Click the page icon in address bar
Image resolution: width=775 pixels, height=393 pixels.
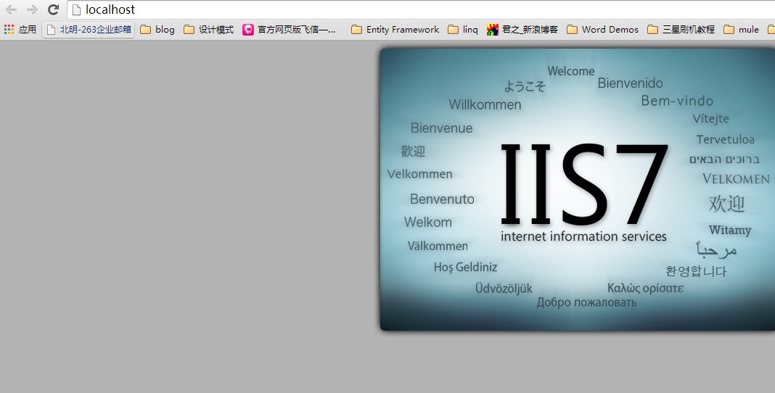76,9
